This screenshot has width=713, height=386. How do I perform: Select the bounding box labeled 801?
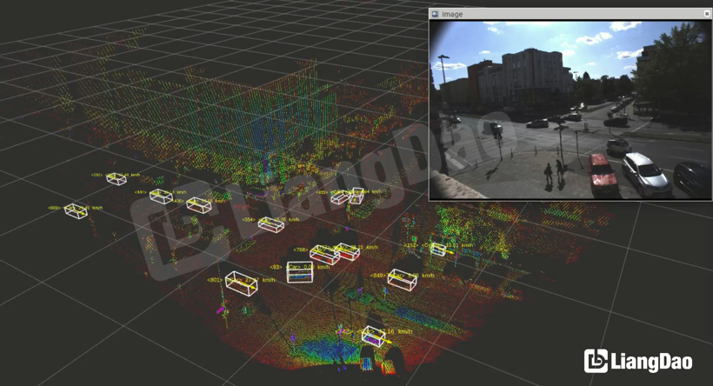(242, 283)
